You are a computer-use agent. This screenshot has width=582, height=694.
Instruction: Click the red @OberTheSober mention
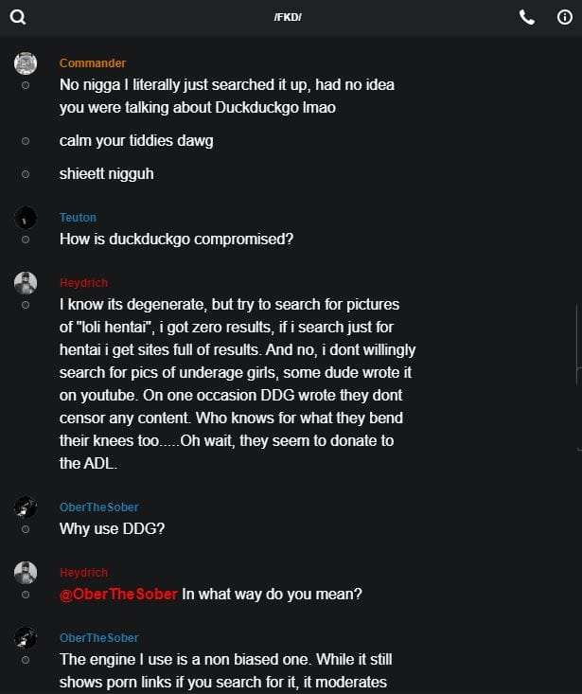tap(118, 595)
